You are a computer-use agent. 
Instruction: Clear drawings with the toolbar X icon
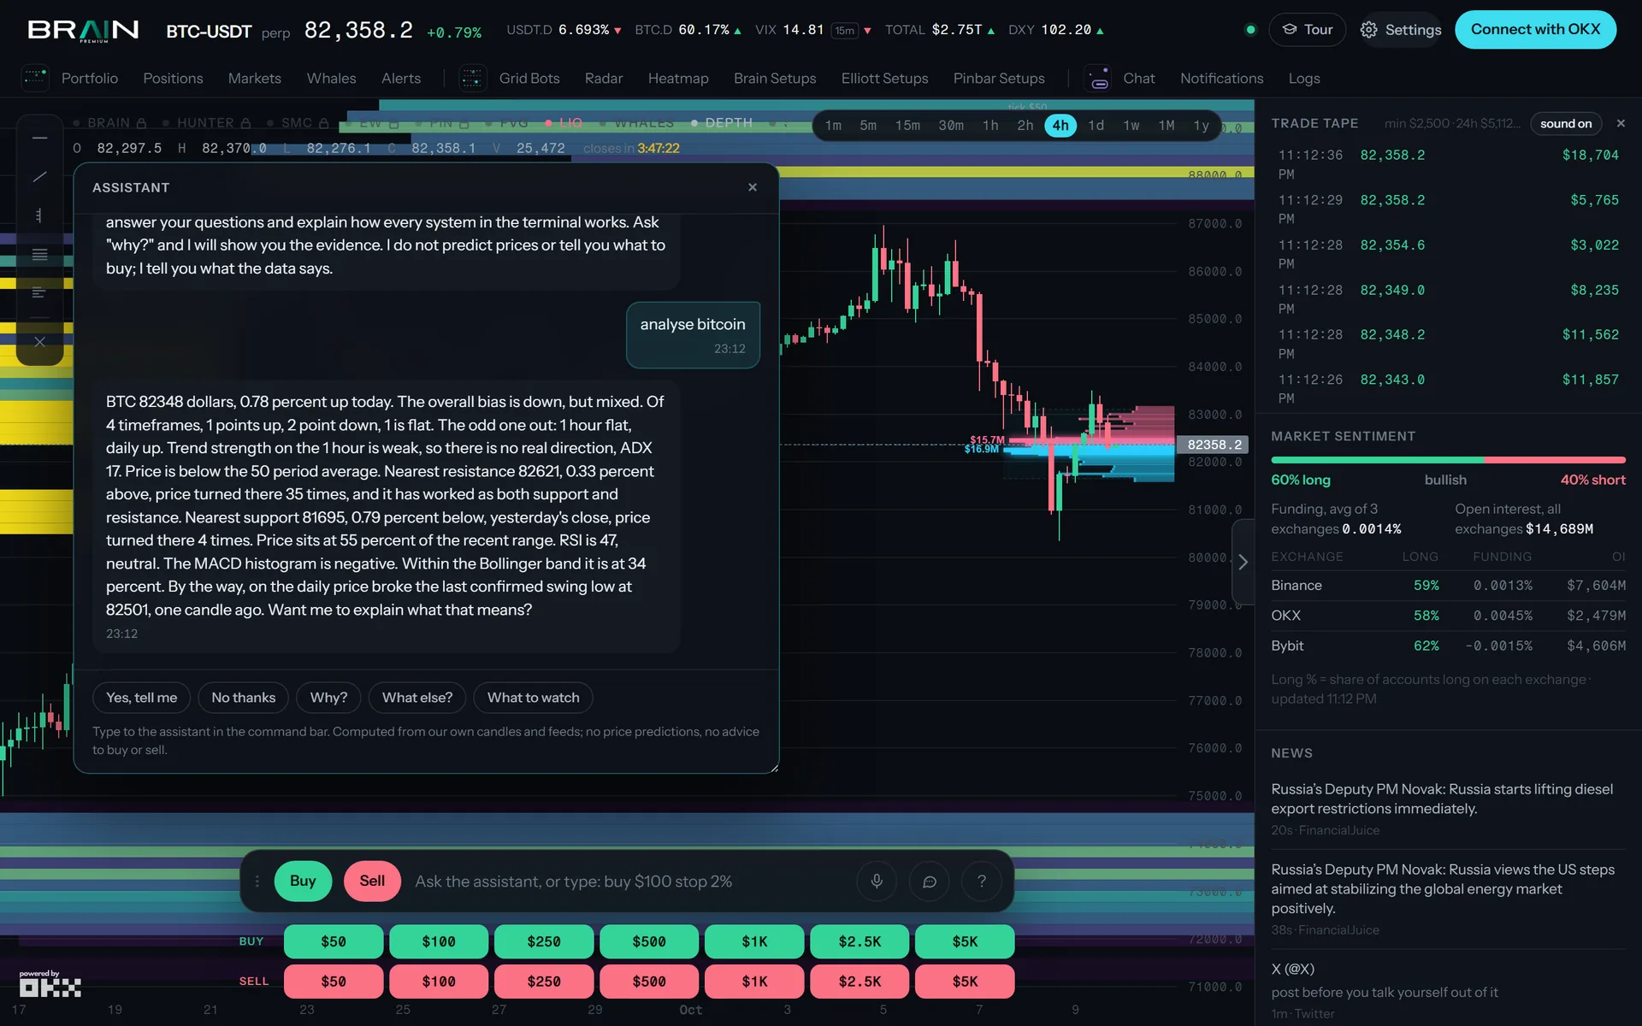click(39, 342)
